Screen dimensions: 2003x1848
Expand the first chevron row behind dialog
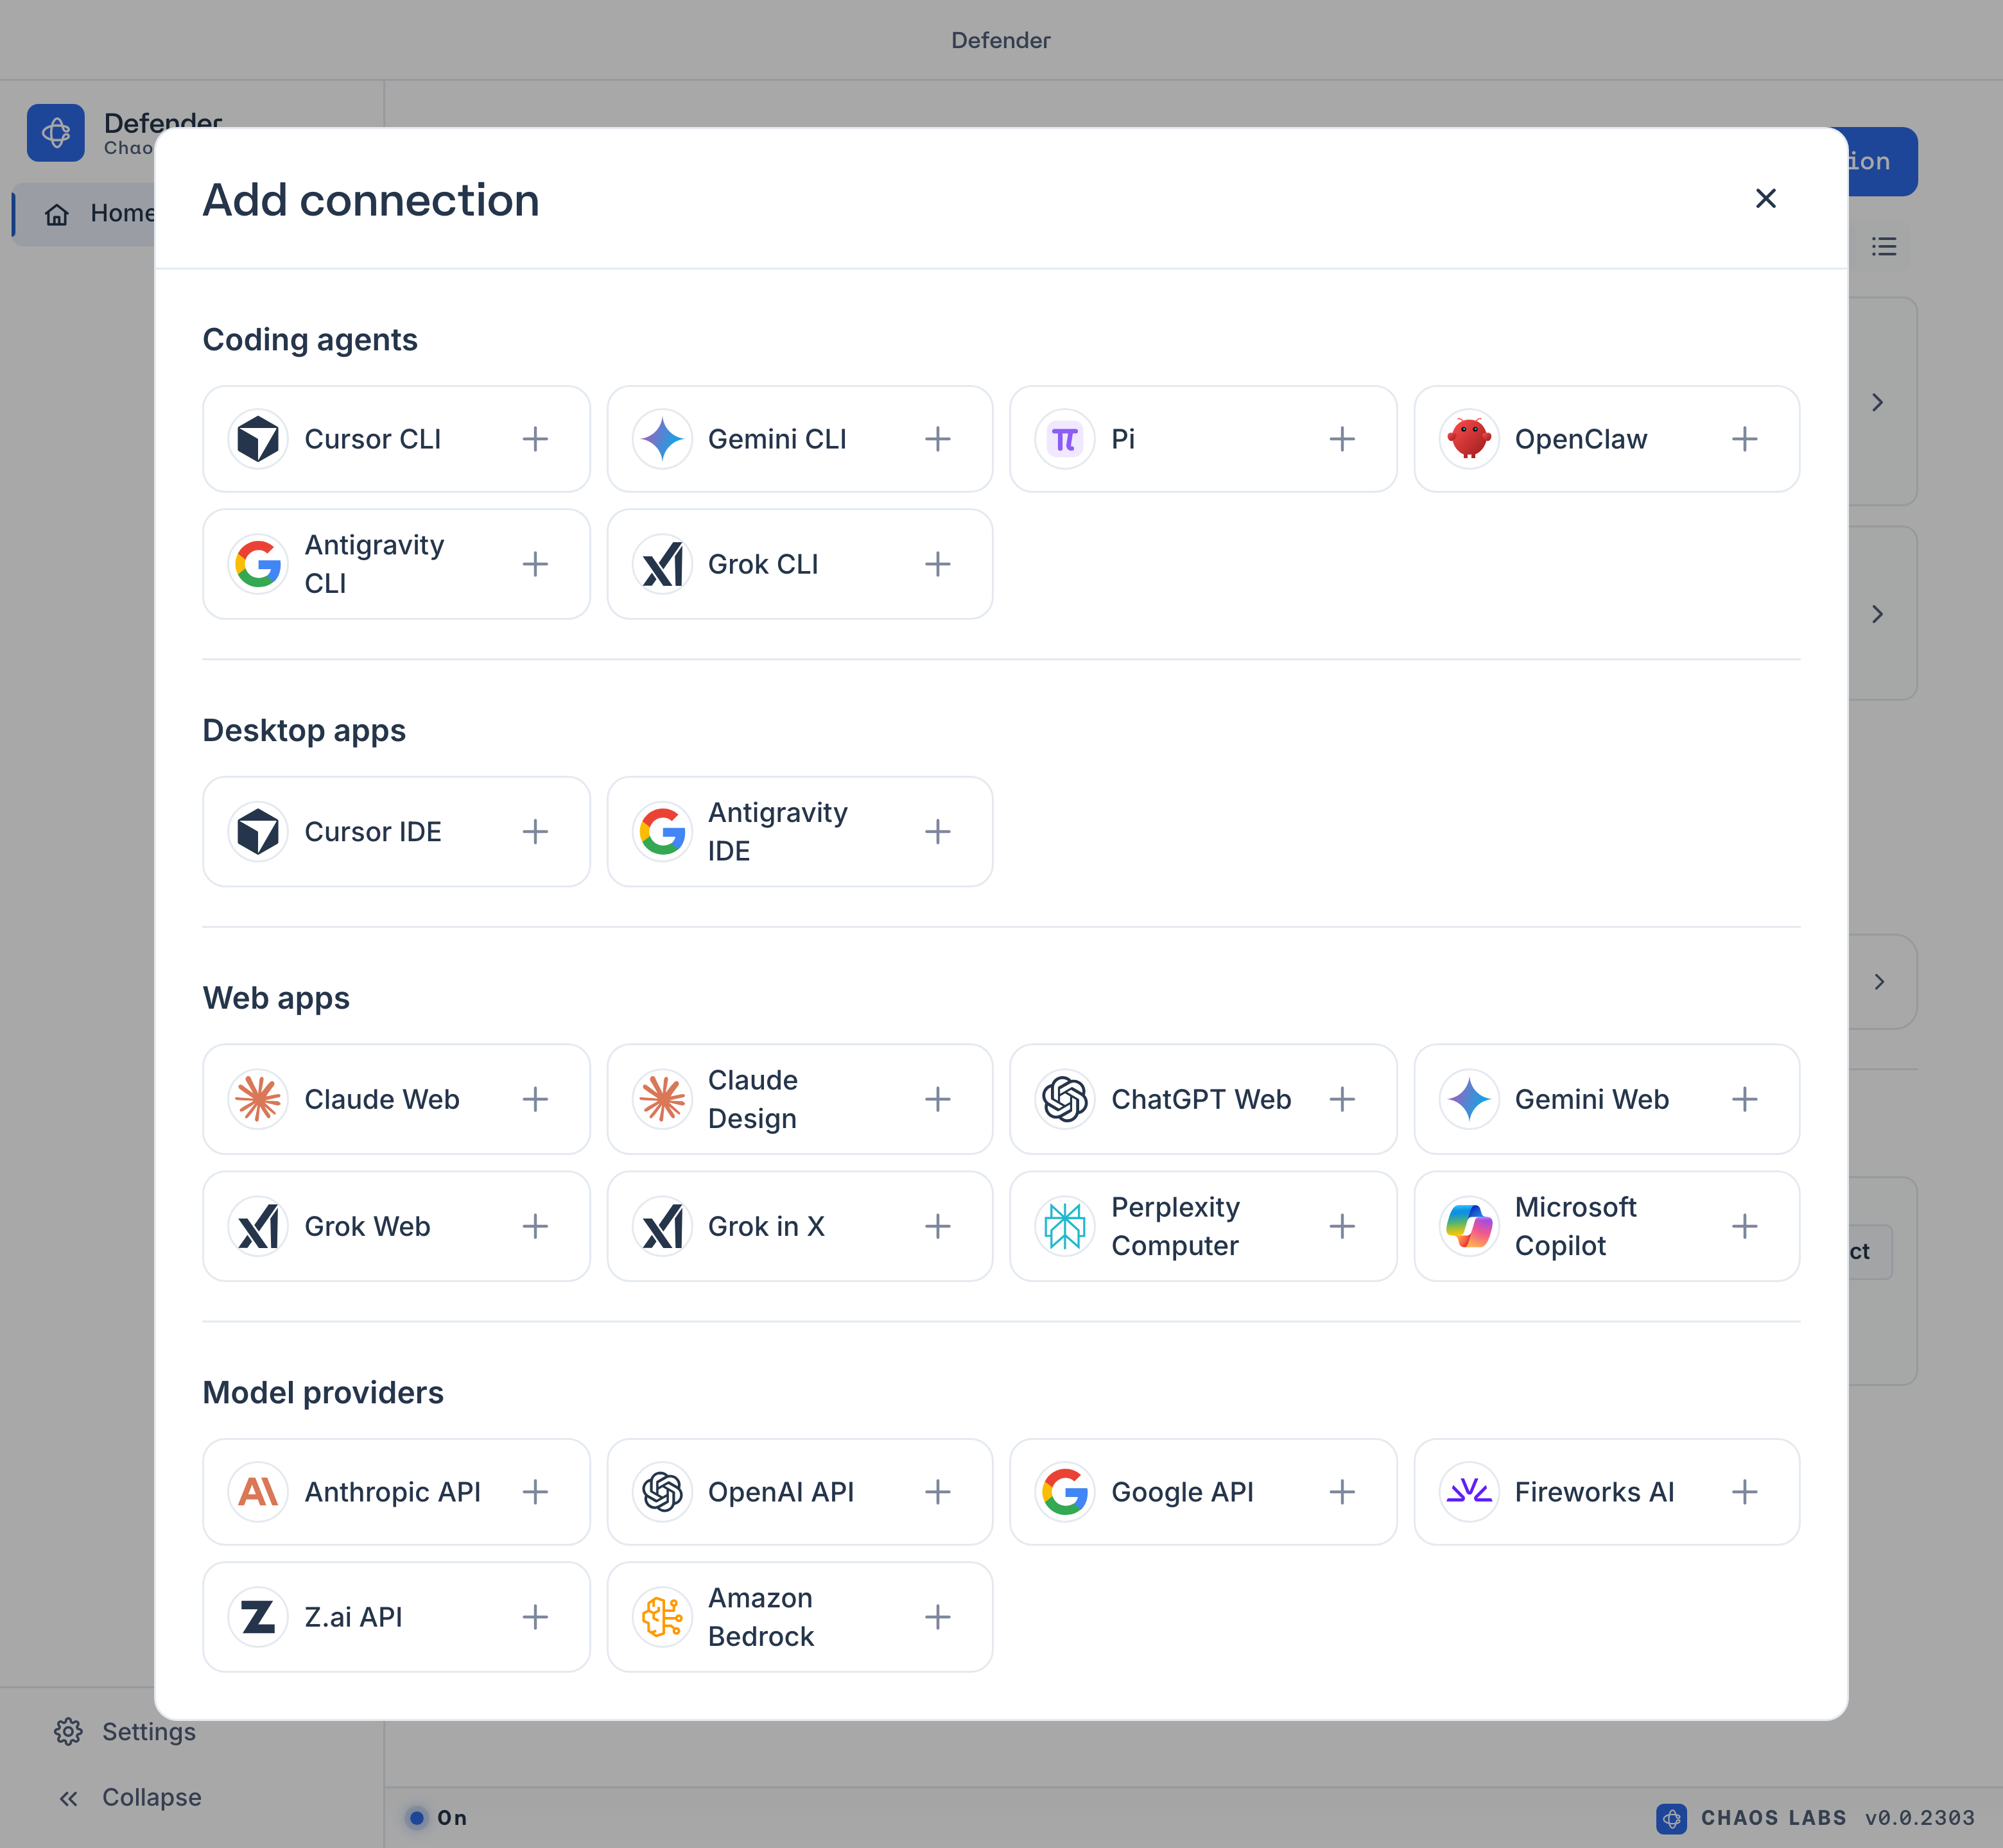(x=1878, y=402)
